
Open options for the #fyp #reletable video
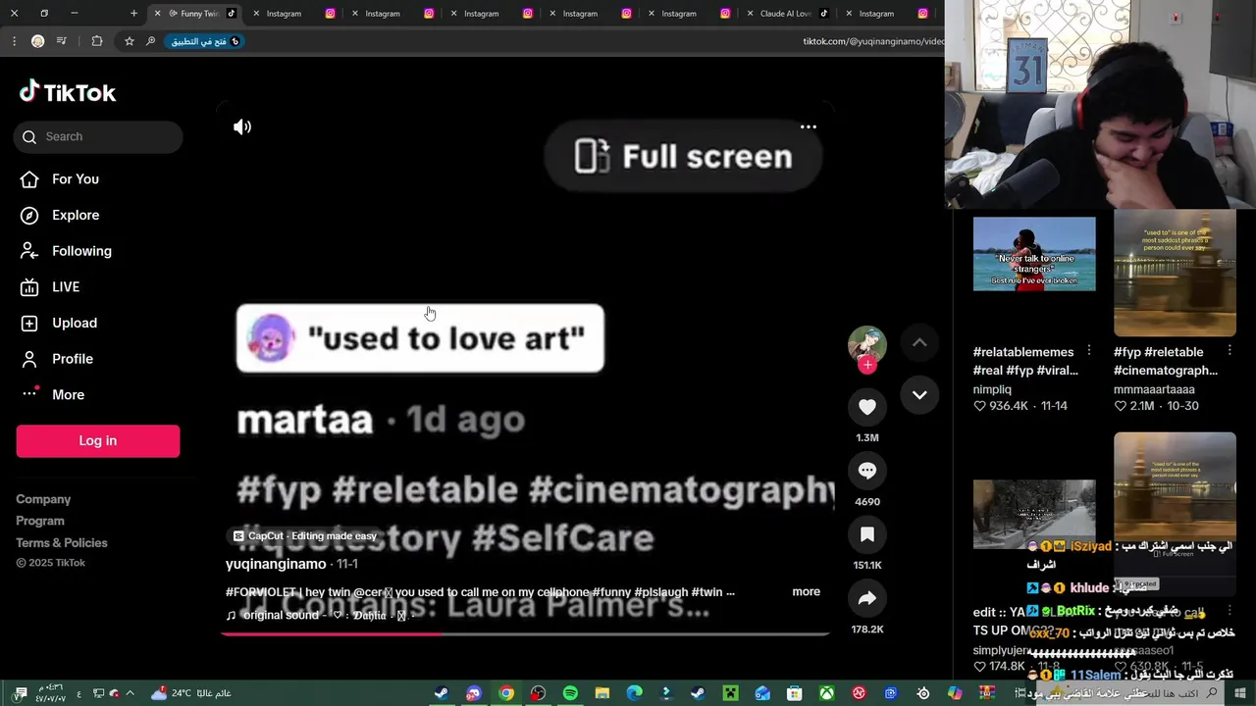1230,351
